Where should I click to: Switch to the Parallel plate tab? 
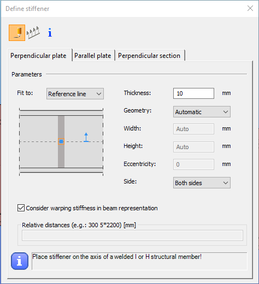[93, 56]
